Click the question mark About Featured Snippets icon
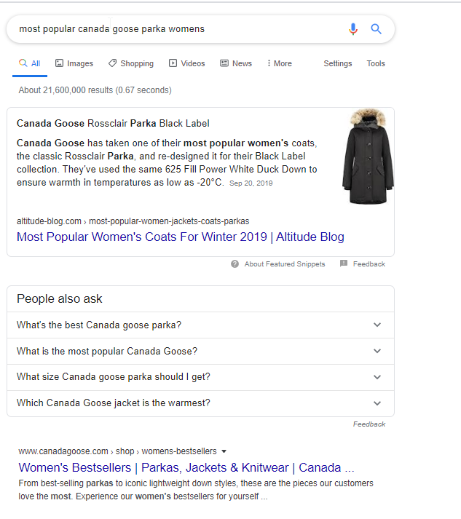The height and width of the screenshot is (519, 461). 235,264
